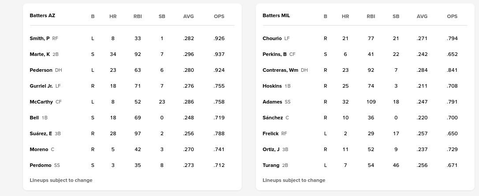The height and width of the screenshot is (196, 479).
Task: Click the Batters AZ table heading
Action: (42, 15)
